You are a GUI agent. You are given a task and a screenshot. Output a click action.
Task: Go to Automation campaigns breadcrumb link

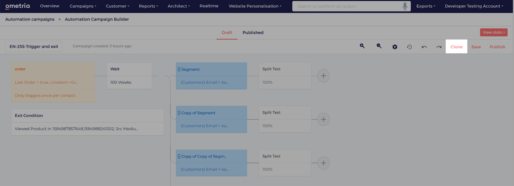coord(30,19)
